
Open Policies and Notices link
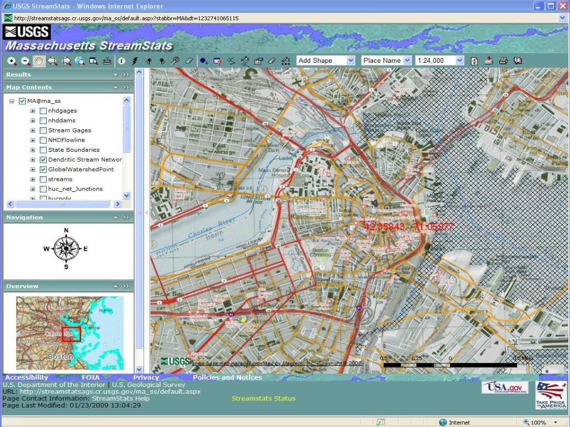click(x=227, y=378)
